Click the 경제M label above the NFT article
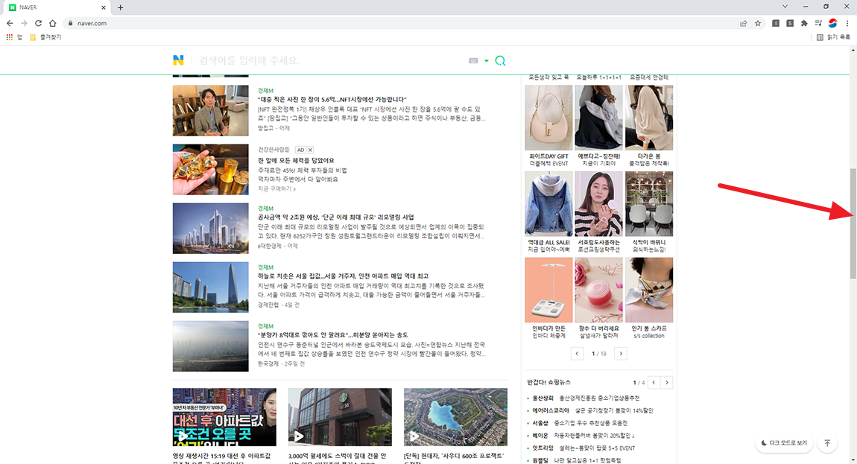Image resolution: width=857 pixels, height=464 pixels. coord(265,91)
